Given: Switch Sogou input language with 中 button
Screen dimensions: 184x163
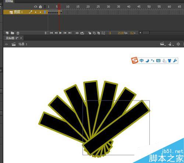Looking at the screenshot, I should click(x=141, y=61).
